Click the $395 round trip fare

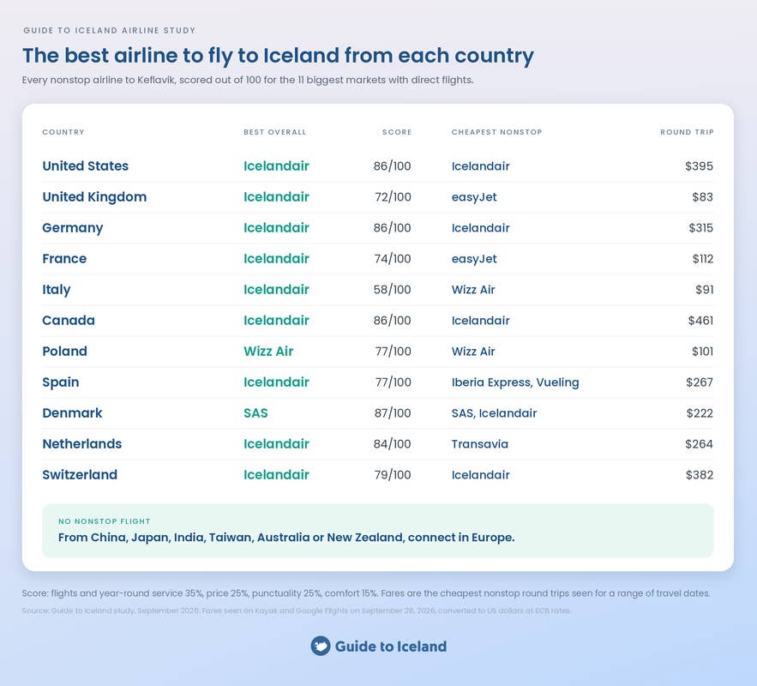tap(699, 166)
